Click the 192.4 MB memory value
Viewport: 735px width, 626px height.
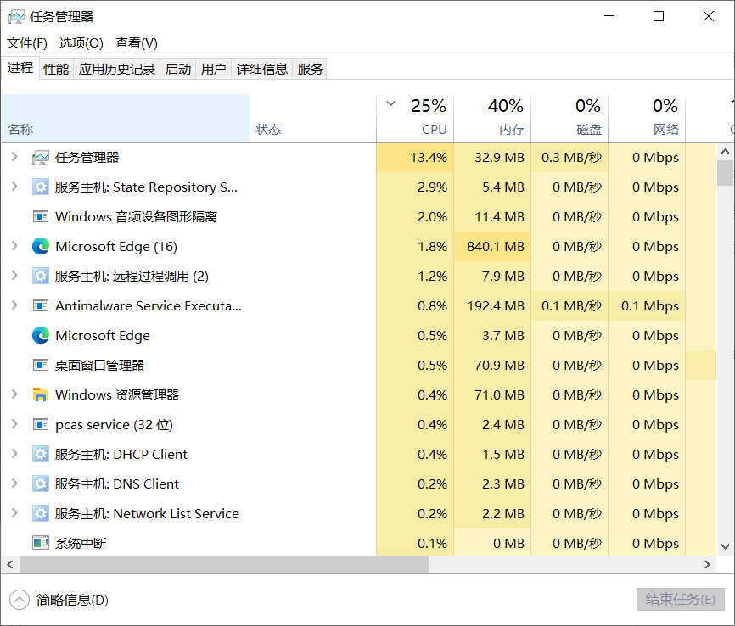(x=496, y=306)
